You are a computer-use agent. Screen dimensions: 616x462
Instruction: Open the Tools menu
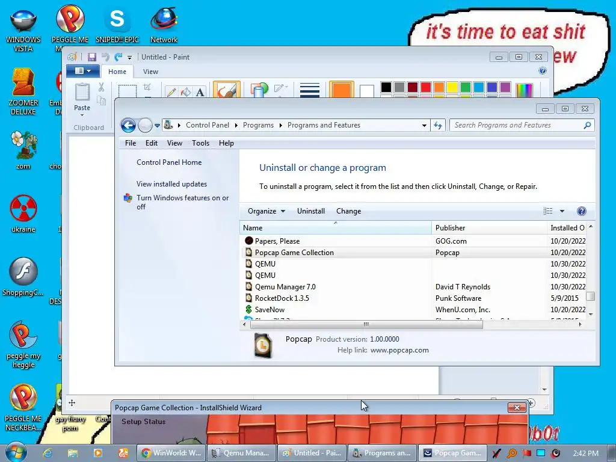pyautogui.click(x=200, y=143)
